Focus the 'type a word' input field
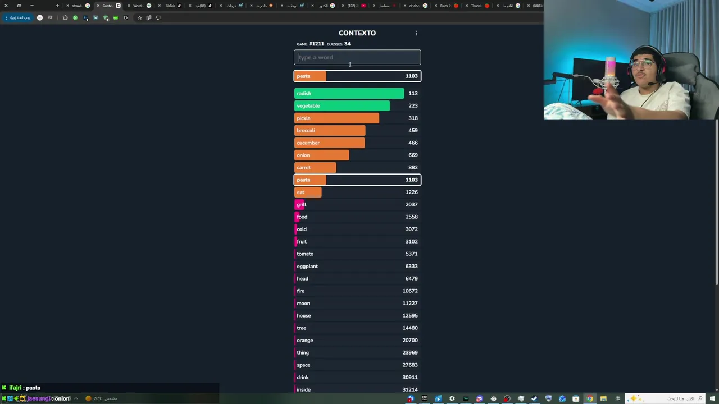Screen dimensions: 719x404 357,57
